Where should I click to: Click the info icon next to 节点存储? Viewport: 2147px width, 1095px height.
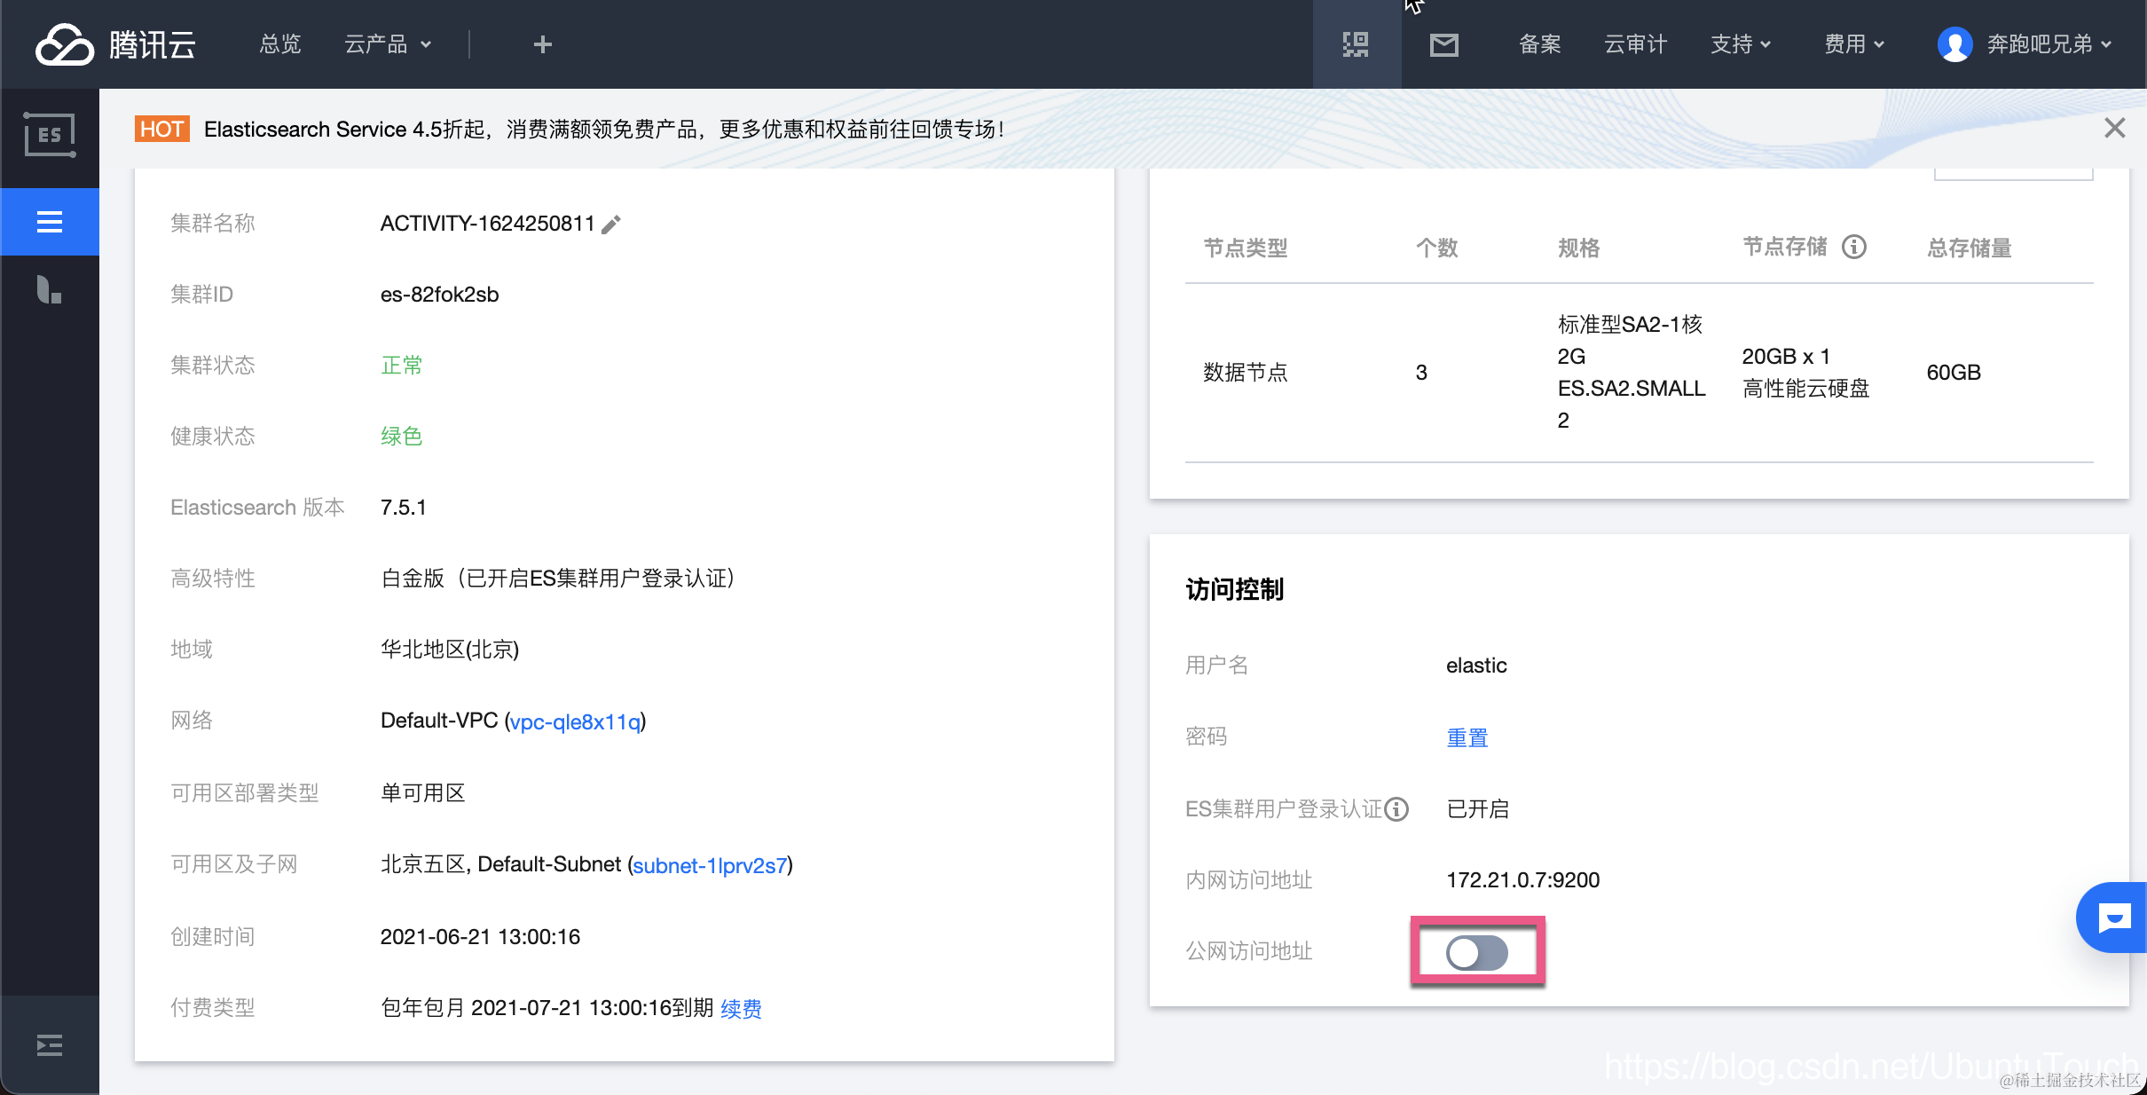coord(1854,247)
